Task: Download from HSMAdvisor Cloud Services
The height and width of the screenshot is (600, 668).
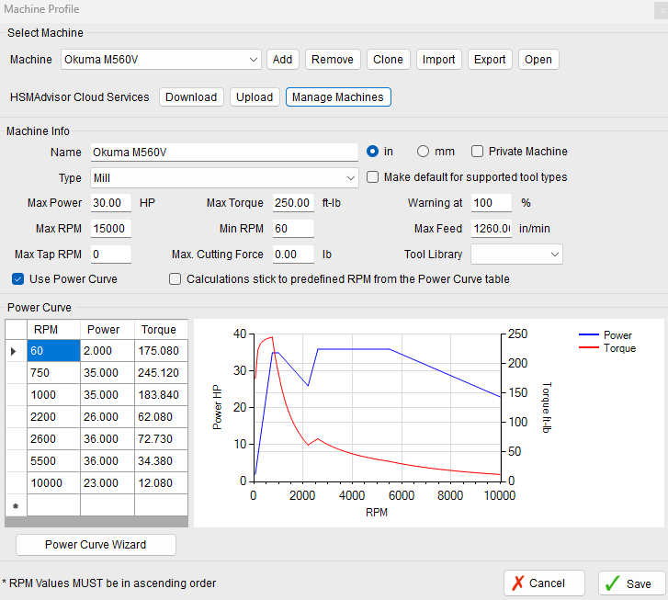Action: pyautogui.click(x=191, y=97)
